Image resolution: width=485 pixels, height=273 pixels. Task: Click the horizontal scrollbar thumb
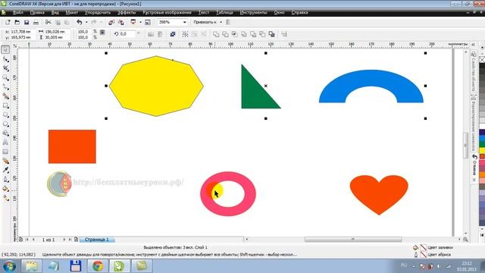point(353,240)
